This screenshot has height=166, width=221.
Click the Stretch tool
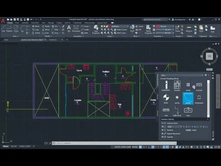(36, 33)
